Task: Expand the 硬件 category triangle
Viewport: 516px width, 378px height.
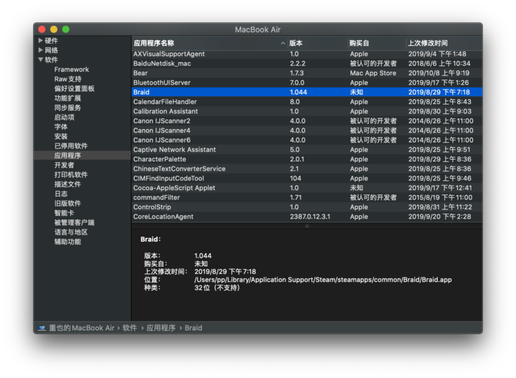Action: click(40, 40)
